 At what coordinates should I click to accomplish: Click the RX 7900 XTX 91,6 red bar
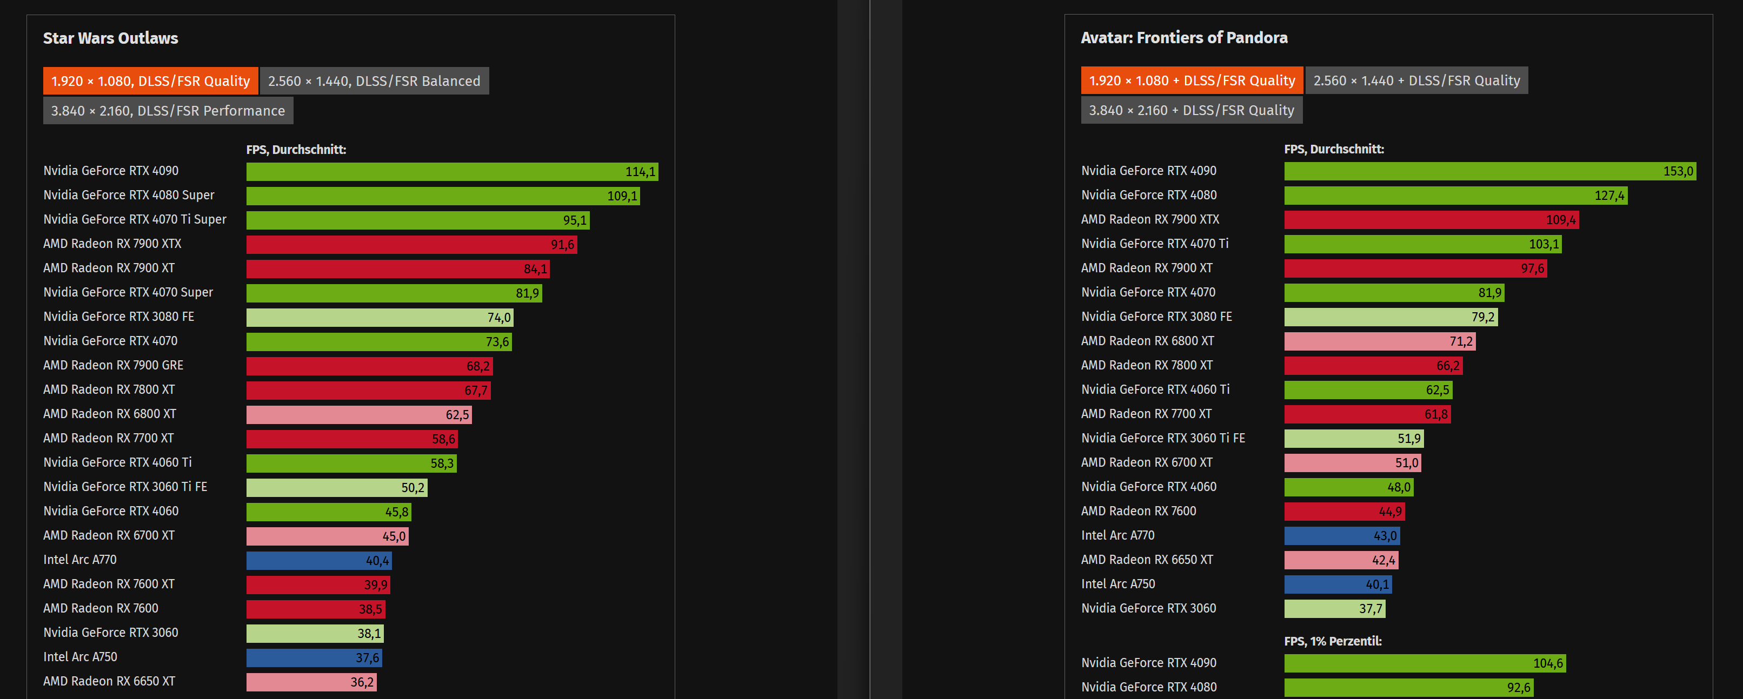[411, 245]
